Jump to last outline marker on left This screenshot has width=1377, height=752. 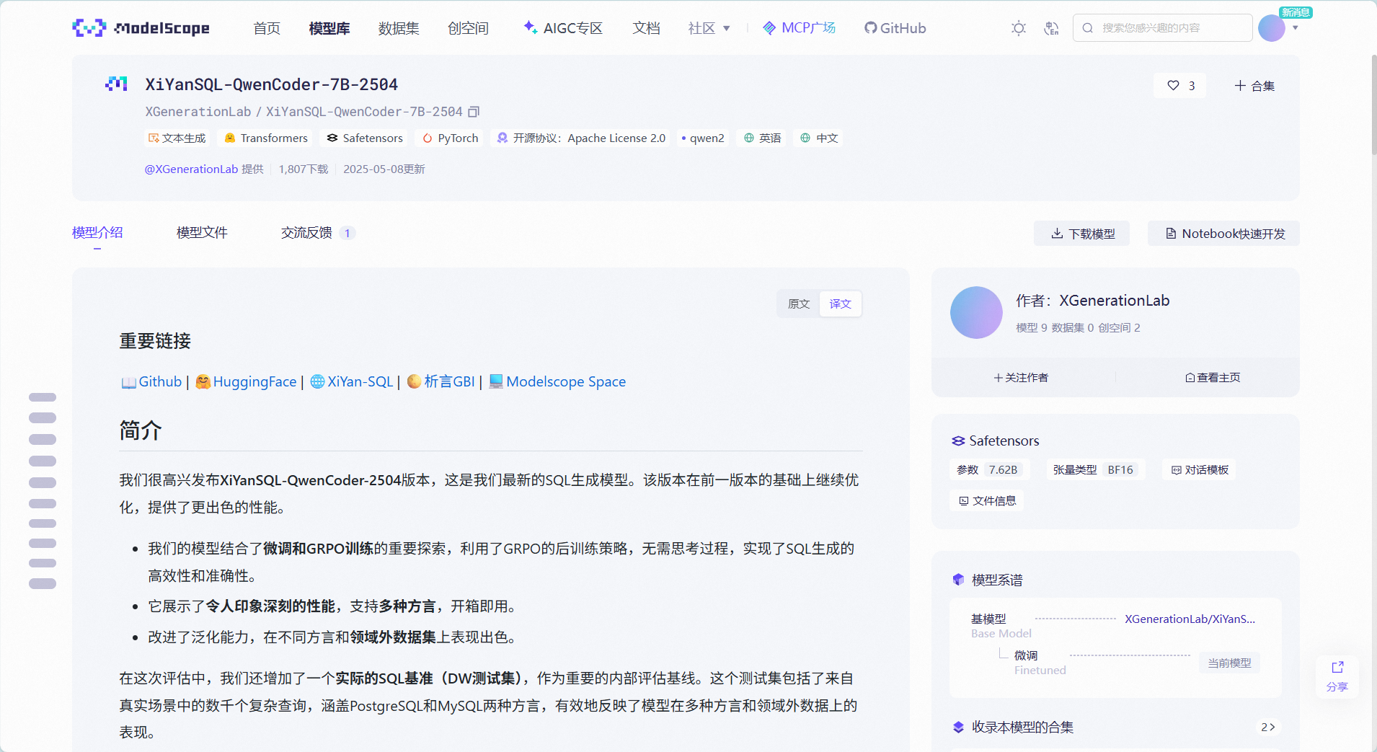(x=43, y=584)
